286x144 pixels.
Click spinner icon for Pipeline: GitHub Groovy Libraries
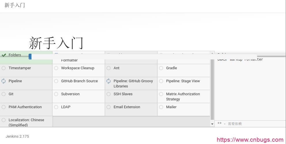[109, 81]
